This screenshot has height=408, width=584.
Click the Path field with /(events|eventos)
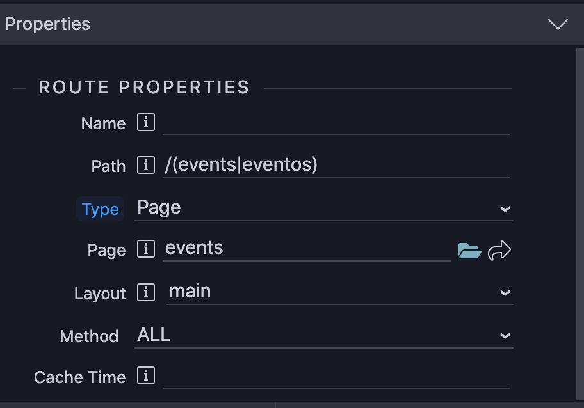(336, 166)
